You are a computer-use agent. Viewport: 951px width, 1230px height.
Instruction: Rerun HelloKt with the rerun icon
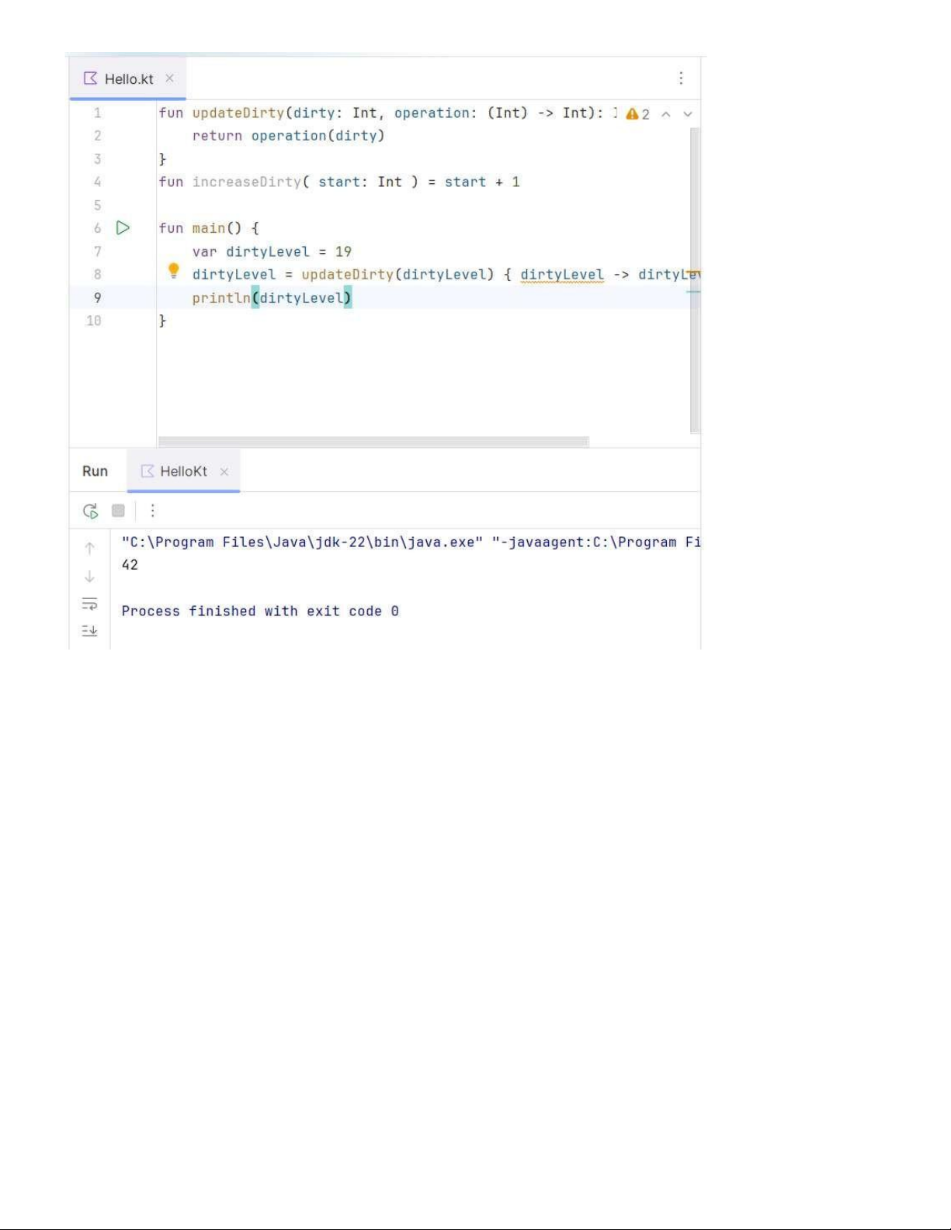pyautogui.click(x=91, y=511)
